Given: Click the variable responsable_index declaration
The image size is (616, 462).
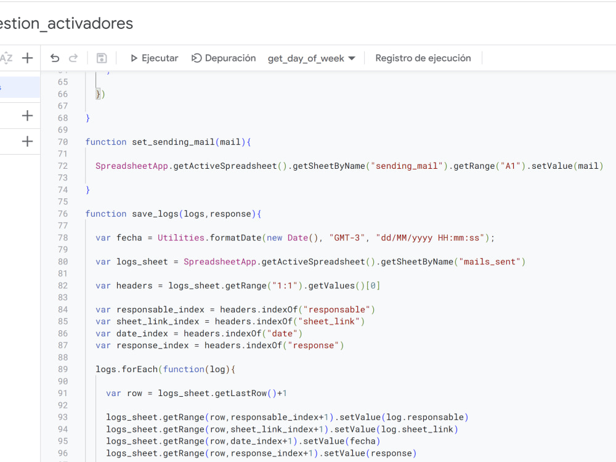Looking at the screenshot, I should point(160,310).
